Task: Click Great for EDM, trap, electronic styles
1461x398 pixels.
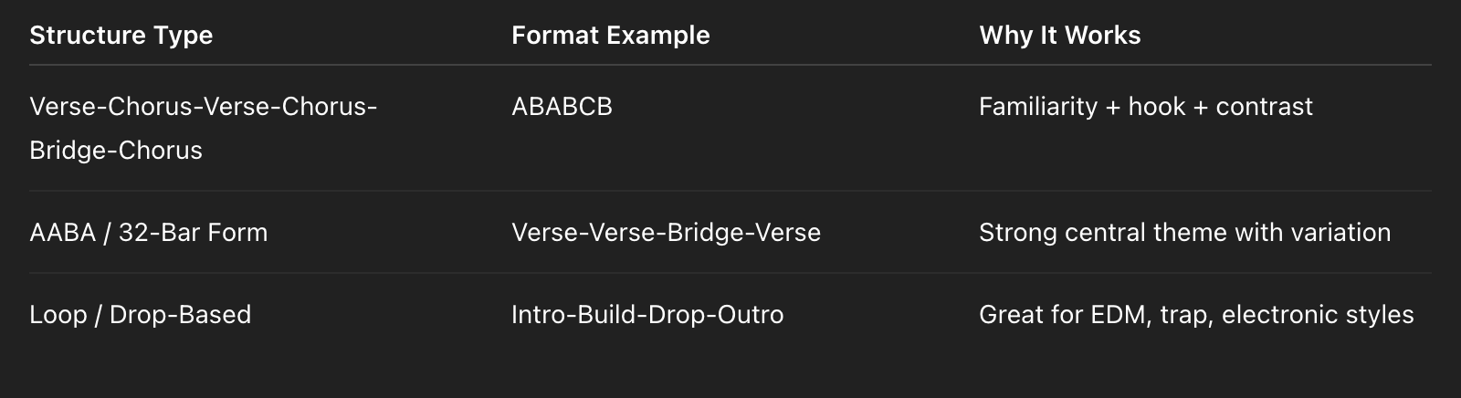Action: [x=1196, y=315]
